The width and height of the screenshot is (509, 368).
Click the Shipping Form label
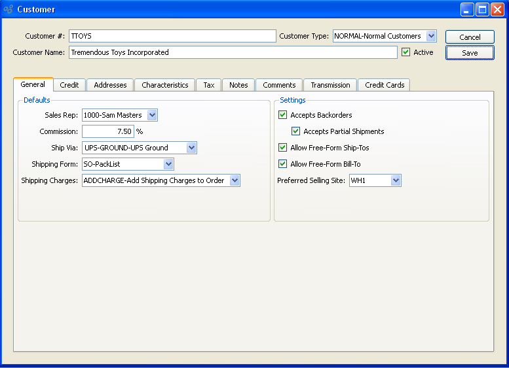click(x=54, y=164)
